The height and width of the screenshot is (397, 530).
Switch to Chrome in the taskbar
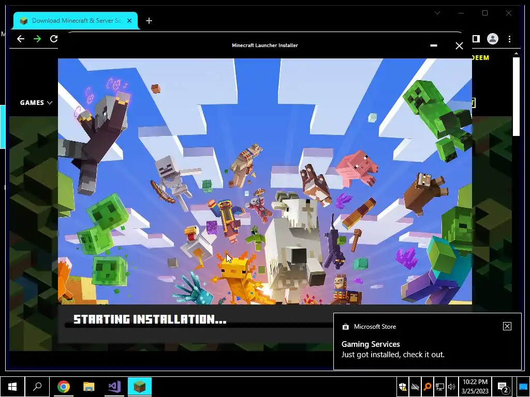click(63, 387)
